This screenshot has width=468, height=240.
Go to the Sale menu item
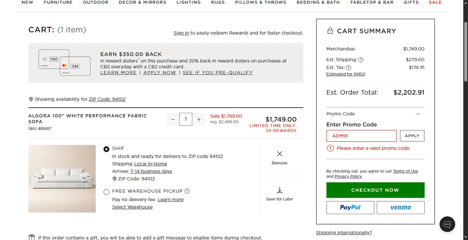435,2
